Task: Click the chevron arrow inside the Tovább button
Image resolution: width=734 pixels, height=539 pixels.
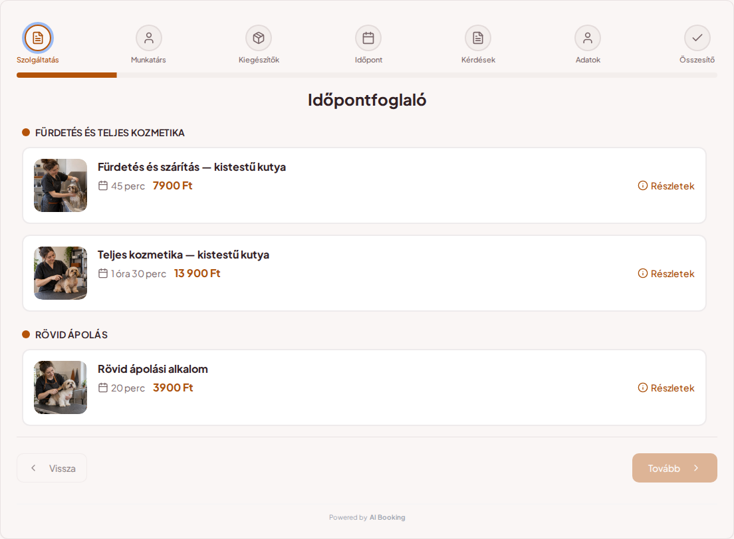Action: pyautogui.click(x=696, y=468)
